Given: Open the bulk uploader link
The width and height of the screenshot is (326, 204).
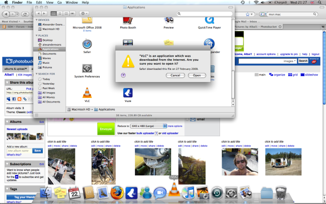Looking at the screenshot, I should 145,133.
